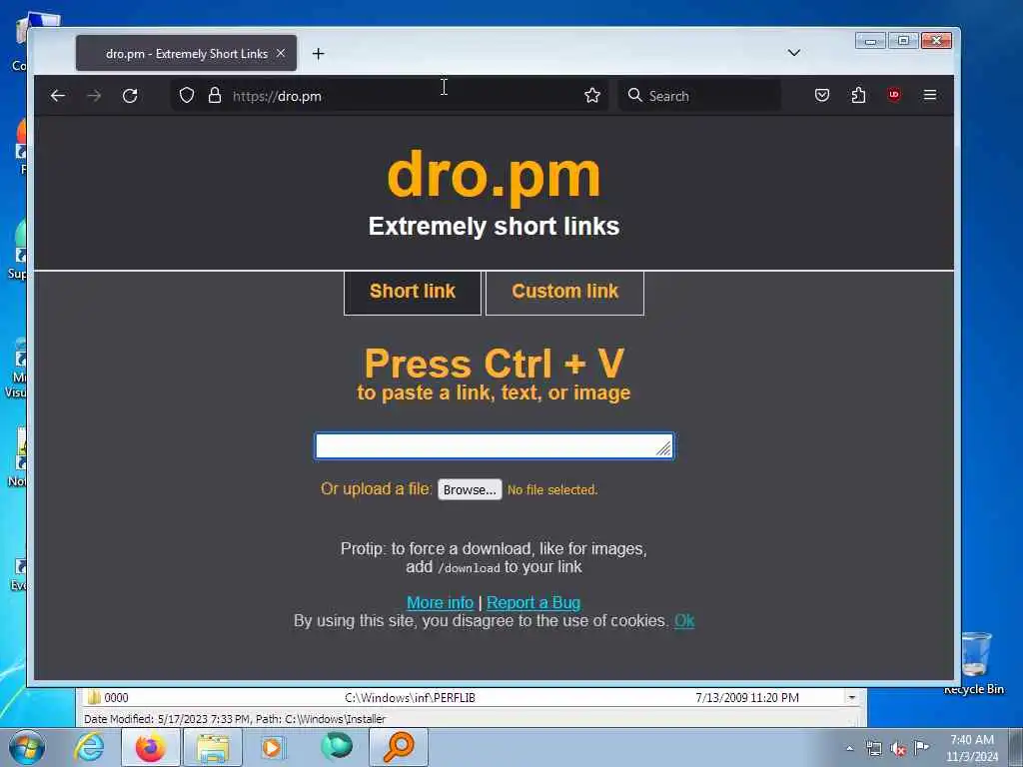Open the taskbar clock showing 7:40 AM
The width and height of the screenshot is (1023, 767).
[x=972, y=748]
